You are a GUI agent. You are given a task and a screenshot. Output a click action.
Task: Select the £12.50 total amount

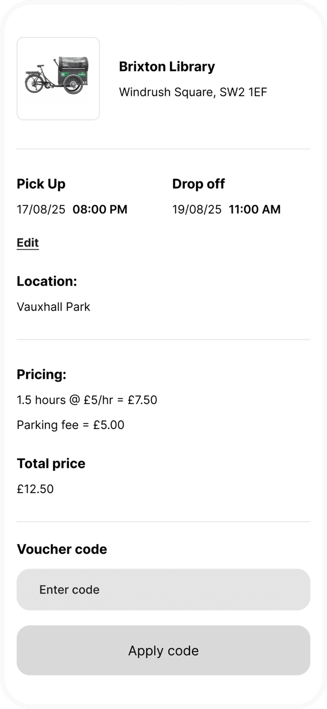(x=35, y=489)
